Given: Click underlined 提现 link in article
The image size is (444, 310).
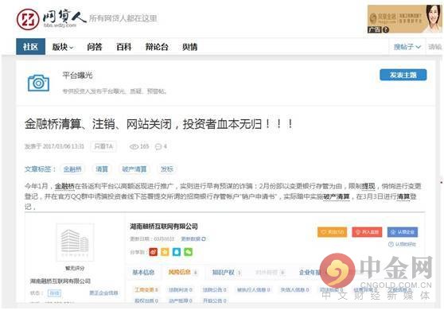Looking at the screenshot, I should [x=368, y=186].
